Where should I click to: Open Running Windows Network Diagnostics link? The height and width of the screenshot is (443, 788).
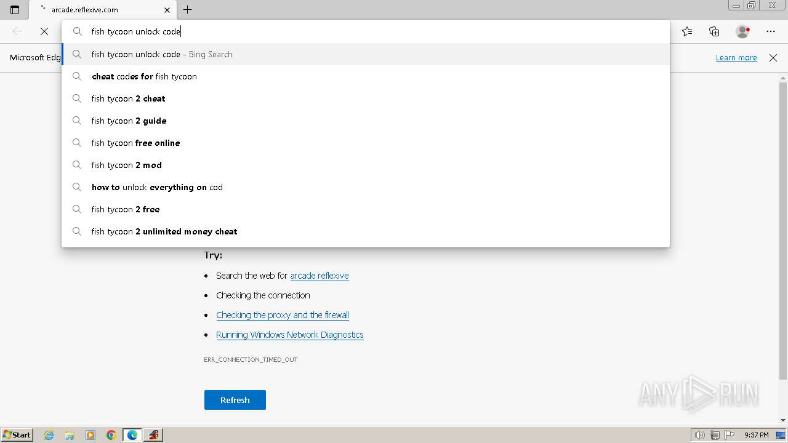(290, 335)
